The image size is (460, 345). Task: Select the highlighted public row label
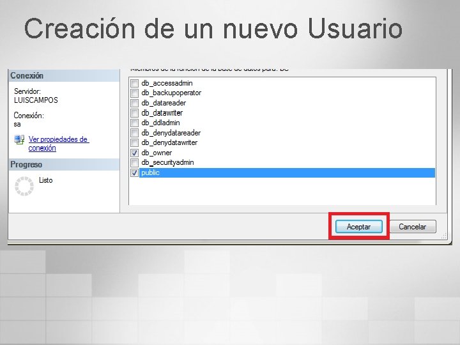[x=150, y=172]
